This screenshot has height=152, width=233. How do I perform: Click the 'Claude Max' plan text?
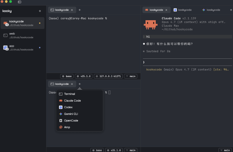tap(170, 26)
